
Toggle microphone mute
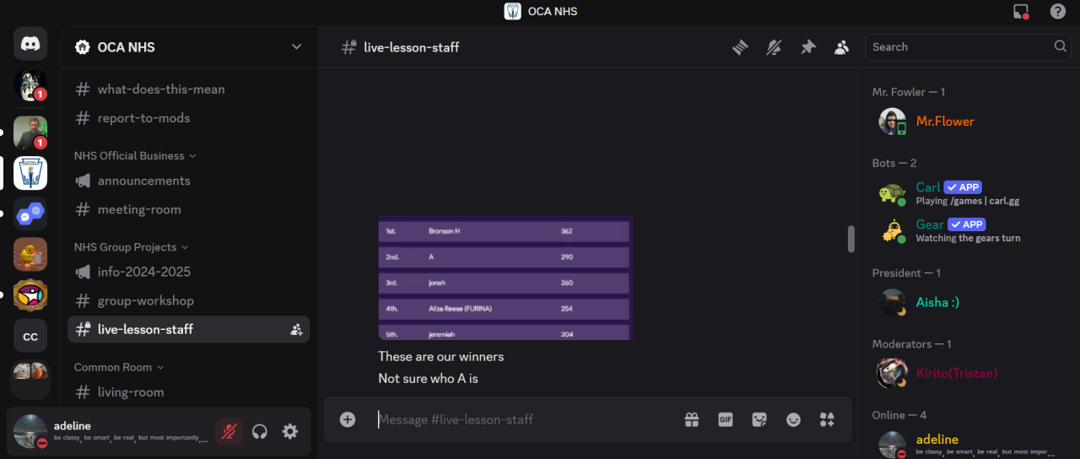(x=229, y=431)
